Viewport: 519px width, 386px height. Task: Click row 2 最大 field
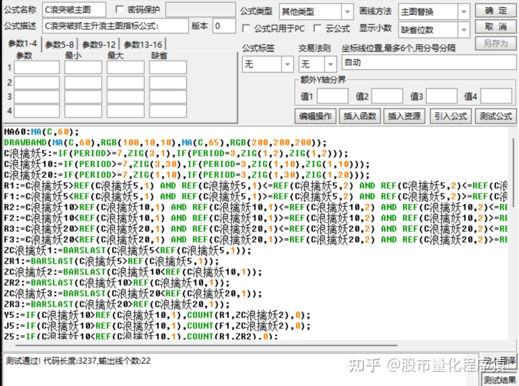coord(125,83)
